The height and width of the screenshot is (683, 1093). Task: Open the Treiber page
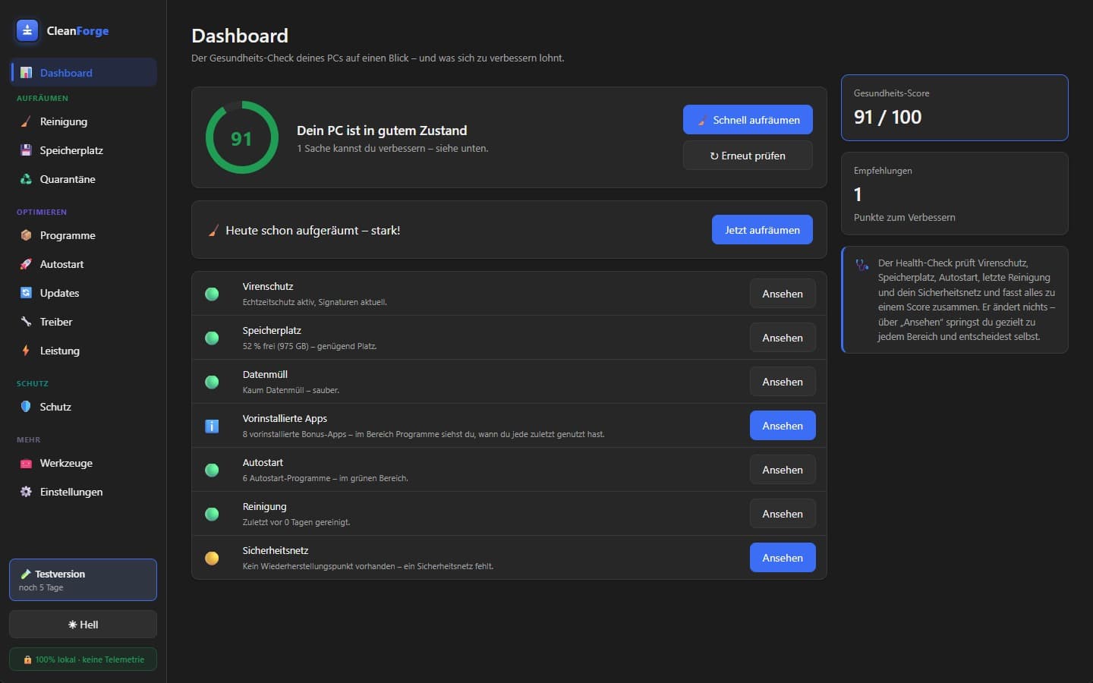[83, 322]
